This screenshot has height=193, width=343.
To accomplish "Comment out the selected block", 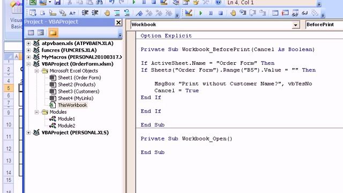I will pyautogui.click(x=117, y=13).
